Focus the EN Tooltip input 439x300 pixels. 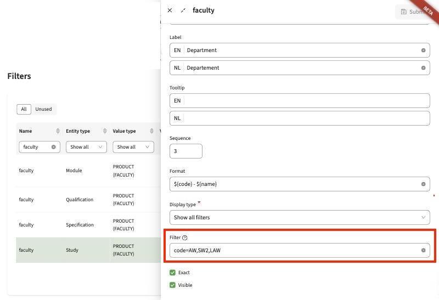tap(300, 101)
